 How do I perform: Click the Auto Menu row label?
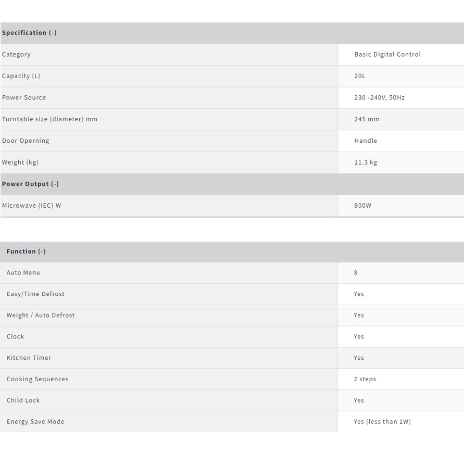[x=23, y=273]
